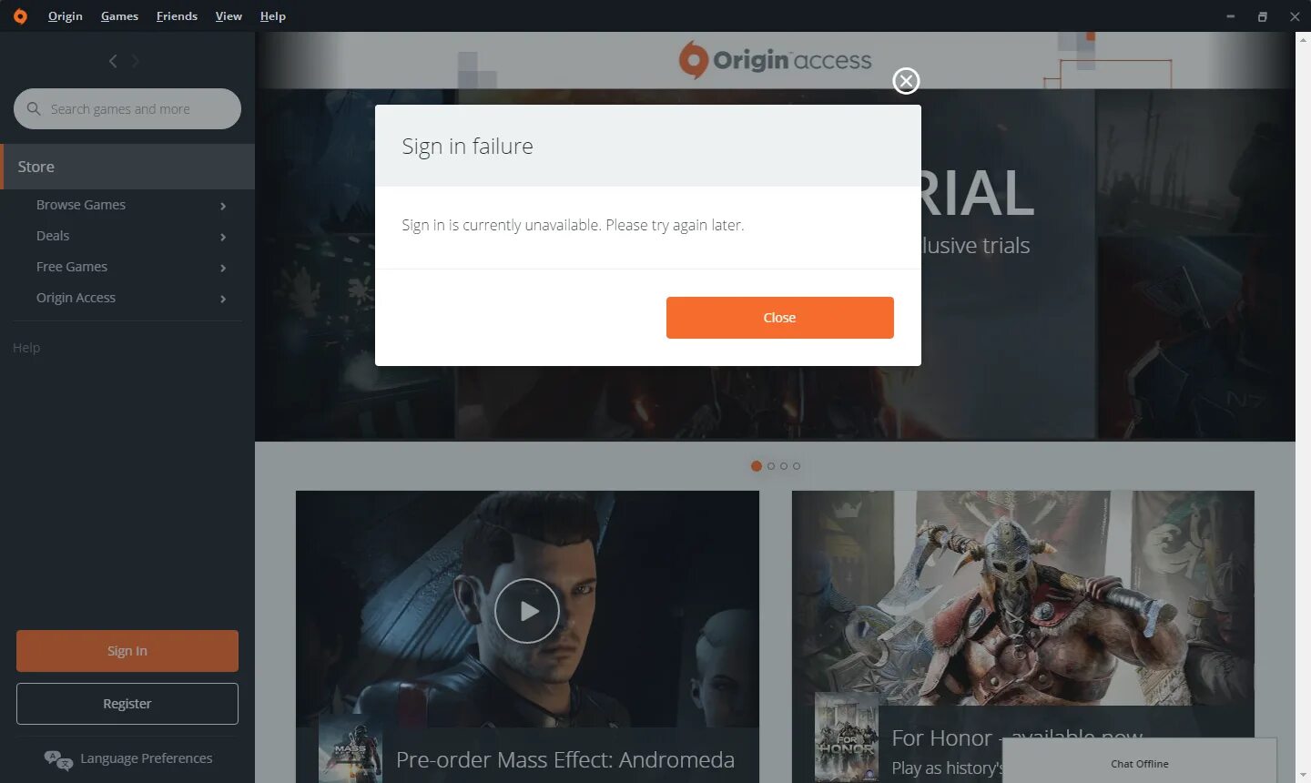Open the View menu

pyautogui.click(x=229, y=16)
